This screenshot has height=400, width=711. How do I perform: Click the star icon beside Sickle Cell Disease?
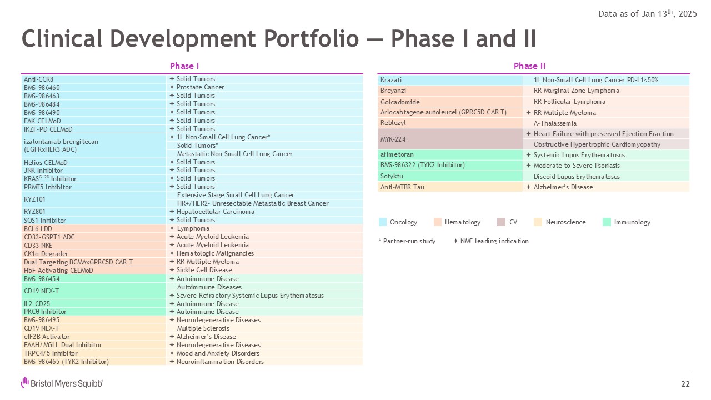(x=172, y=270)
